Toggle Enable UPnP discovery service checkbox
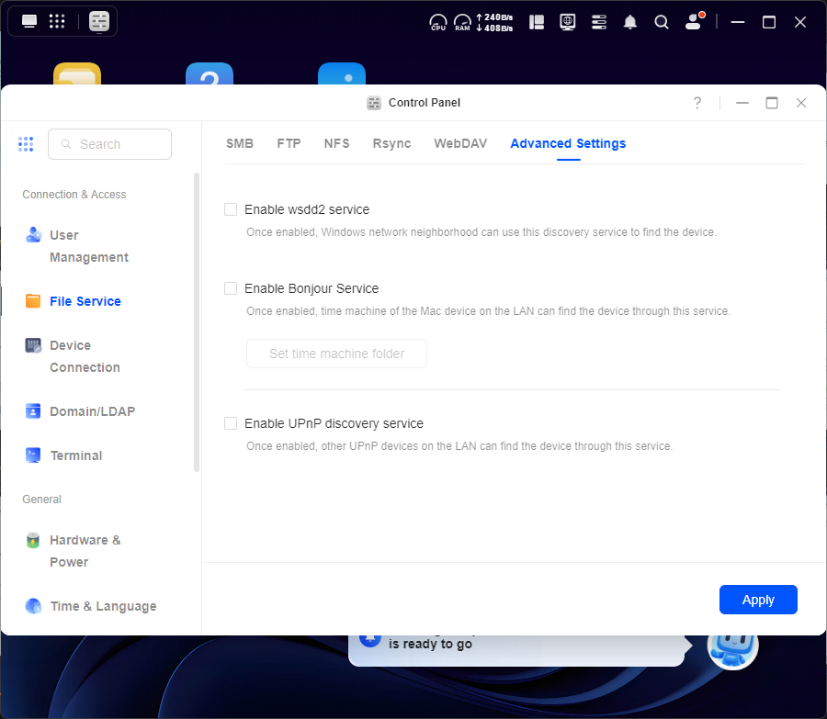Image resolution: width=827 pixels, height=719 pixels. pyautogui.click(x=232, y=423)
